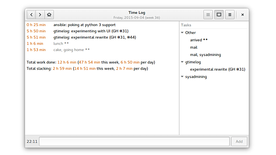Click the 'lunch **' log entry

coord(61,44)
